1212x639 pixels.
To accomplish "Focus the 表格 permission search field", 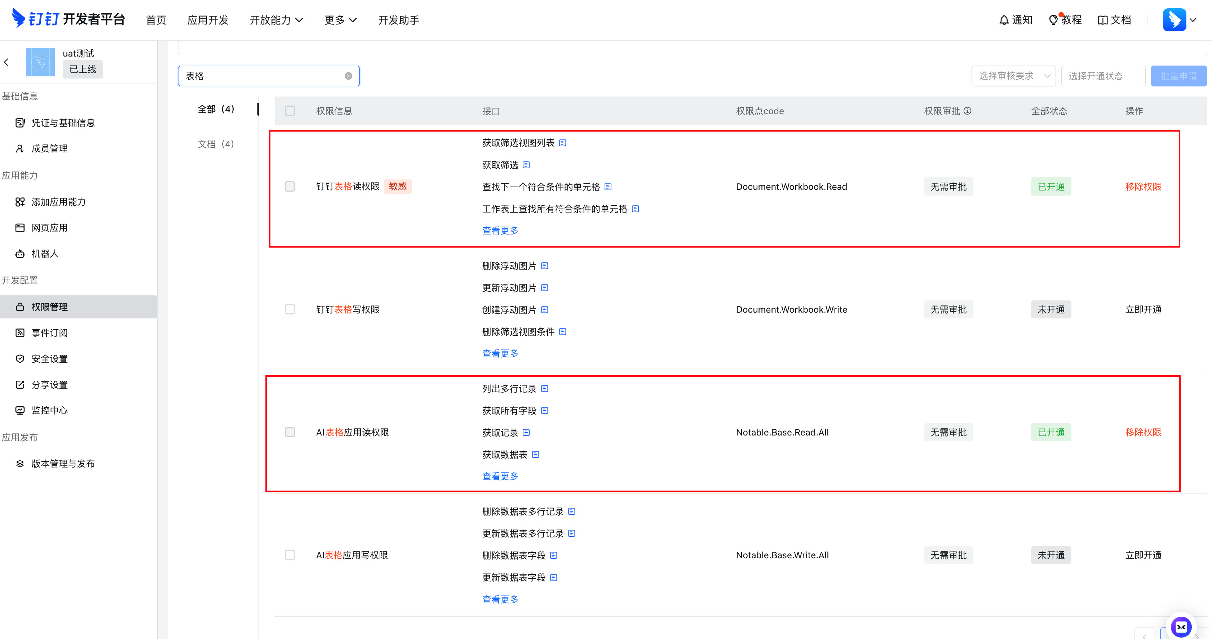I will click(269, 76).
